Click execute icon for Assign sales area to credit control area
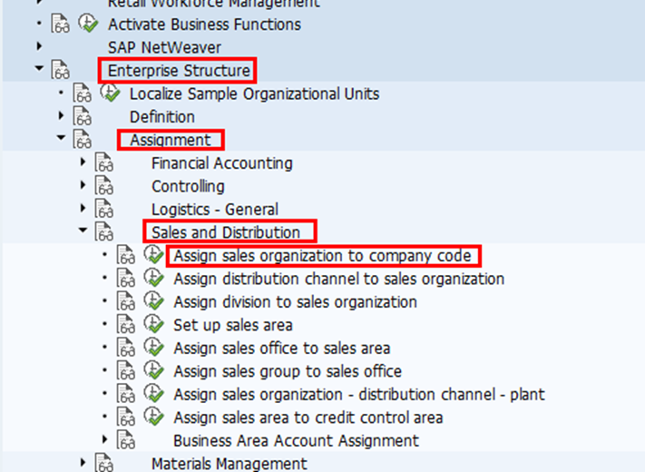The width and height of the screenshot is (645, 472). [x=153, y=418]
